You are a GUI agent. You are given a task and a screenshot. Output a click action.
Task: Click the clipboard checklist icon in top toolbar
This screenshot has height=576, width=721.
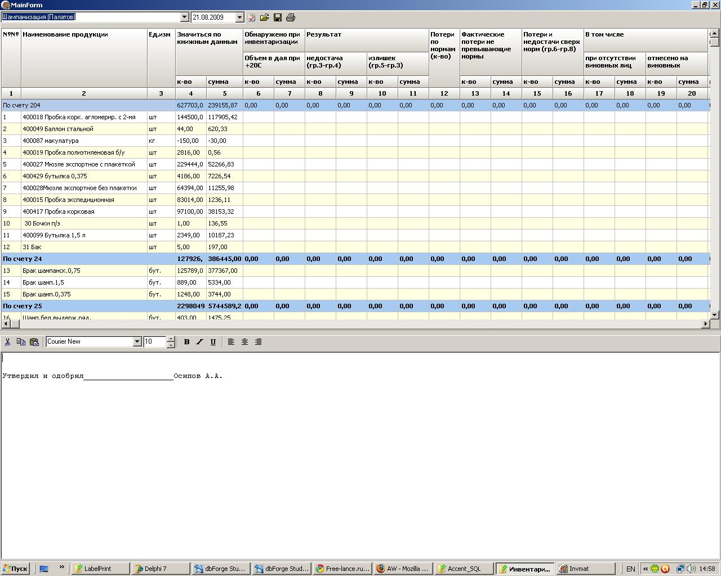252,17
